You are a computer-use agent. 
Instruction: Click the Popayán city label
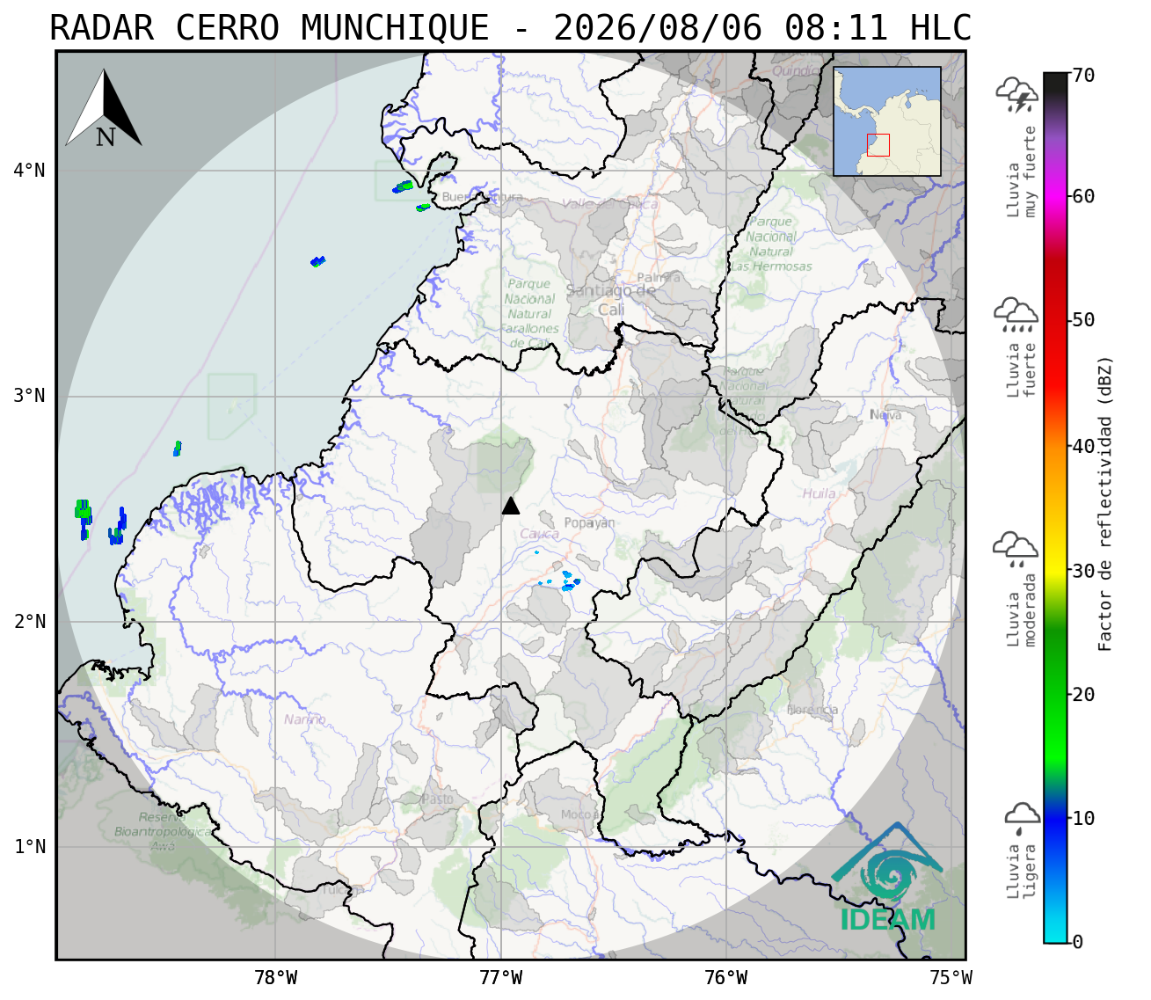click(589, 523)
